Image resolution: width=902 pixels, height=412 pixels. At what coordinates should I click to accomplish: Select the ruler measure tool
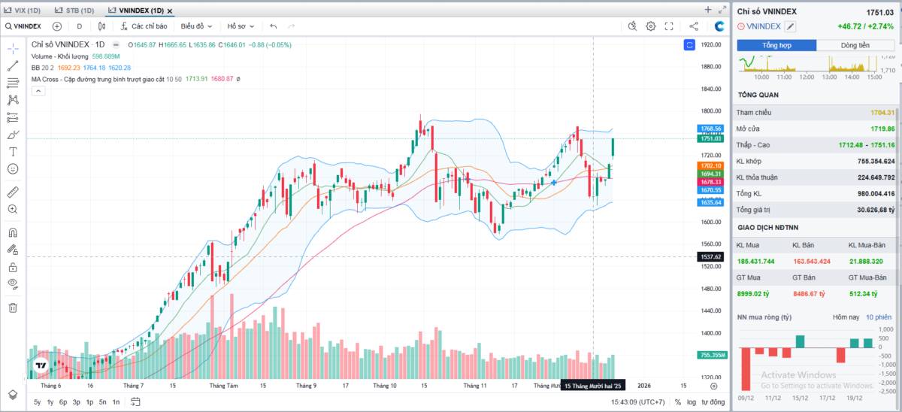[13, 192]
